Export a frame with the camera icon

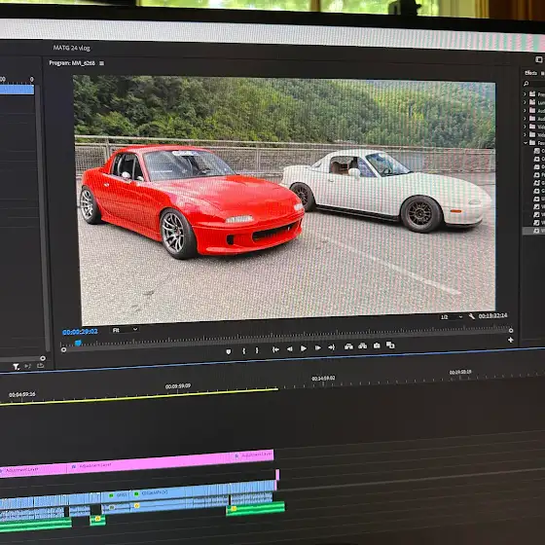point(377,345)
